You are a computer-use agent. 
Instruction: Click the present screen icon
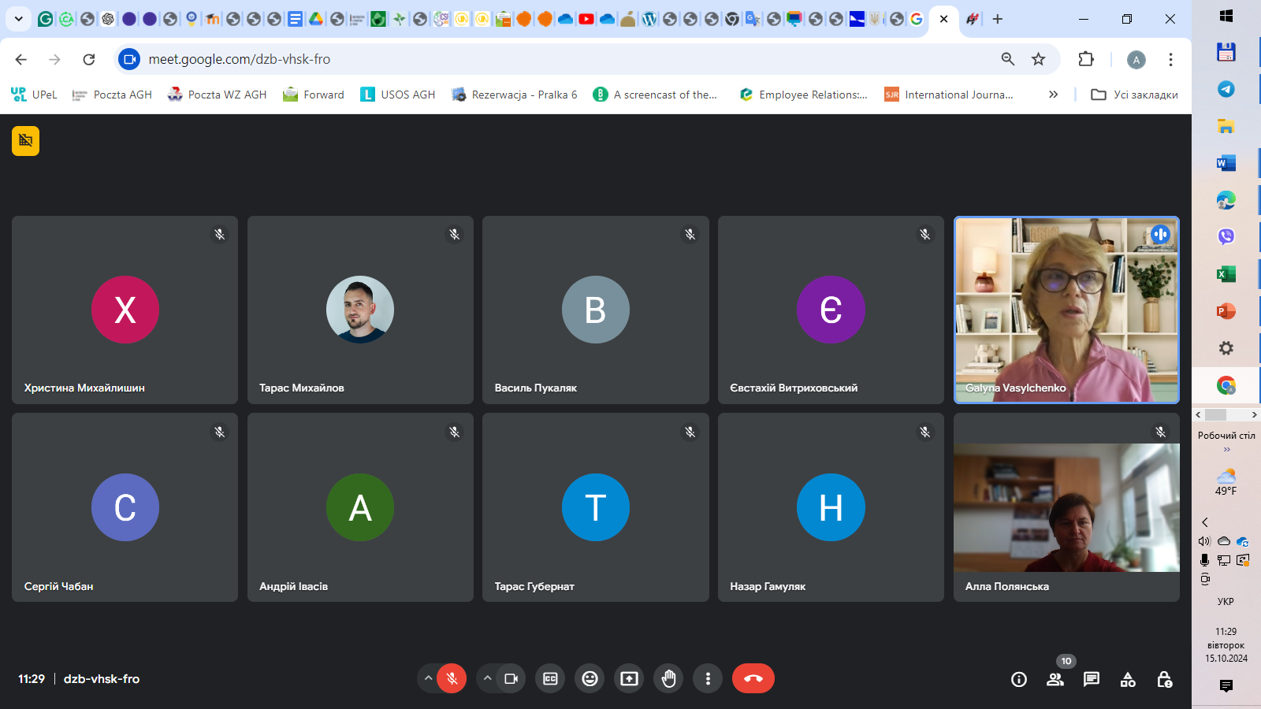point(629,678)
